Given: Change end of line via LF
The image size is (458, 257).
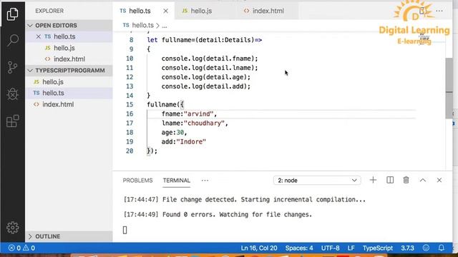Looking at the screenshot, I should pyautogui.click(x=351, y=248).
